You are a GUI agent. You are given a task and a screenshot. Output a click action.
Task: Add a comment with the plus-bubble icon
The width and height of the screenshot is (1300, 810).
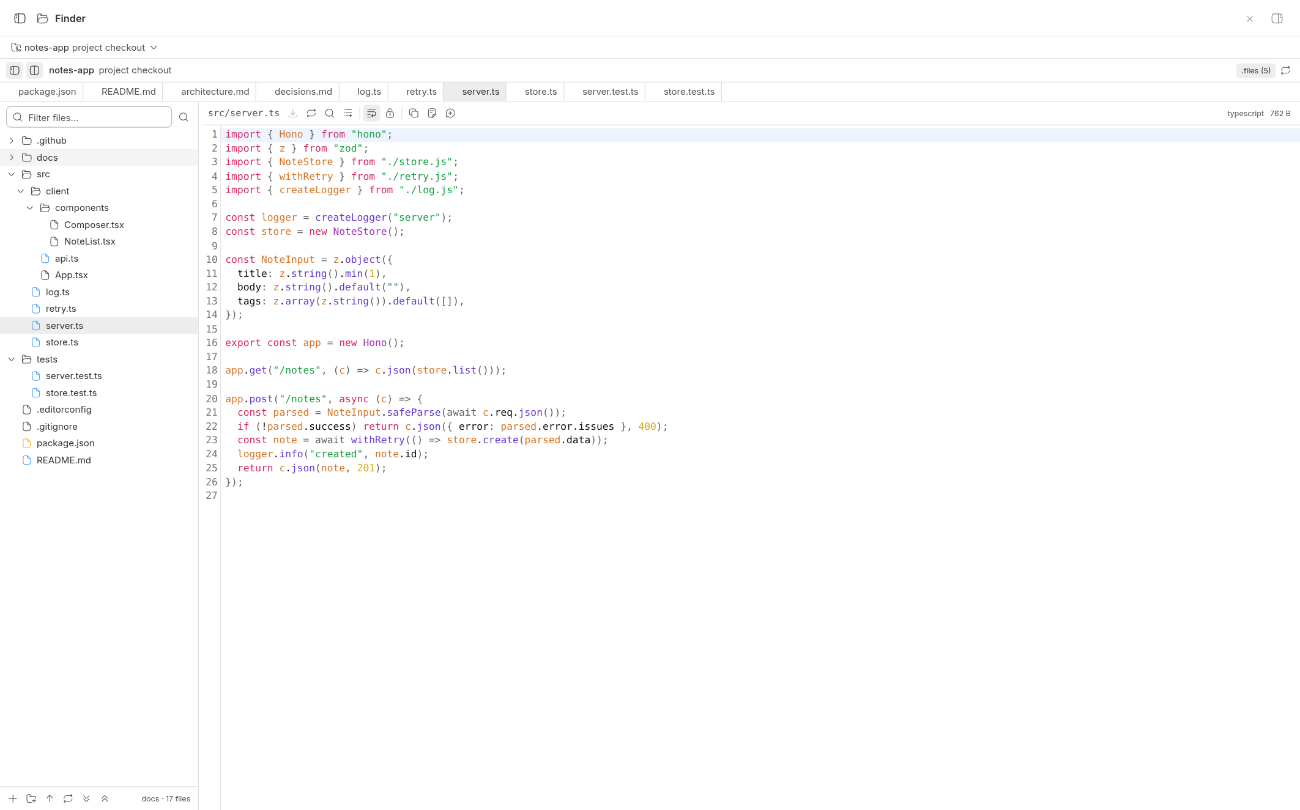pyautogui.click(x=450, y=113)
